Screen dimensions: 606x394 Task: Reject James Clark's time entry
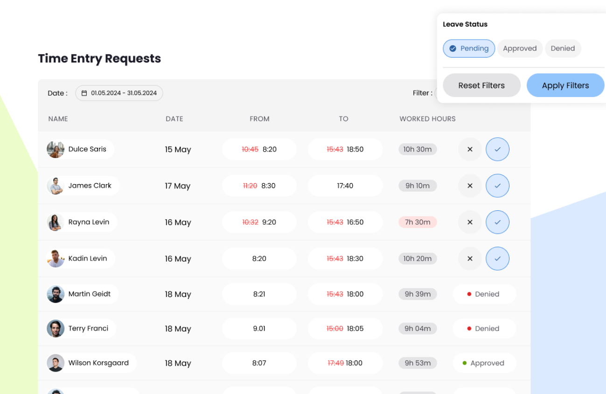pyautogui.click(x=470, y=186)
